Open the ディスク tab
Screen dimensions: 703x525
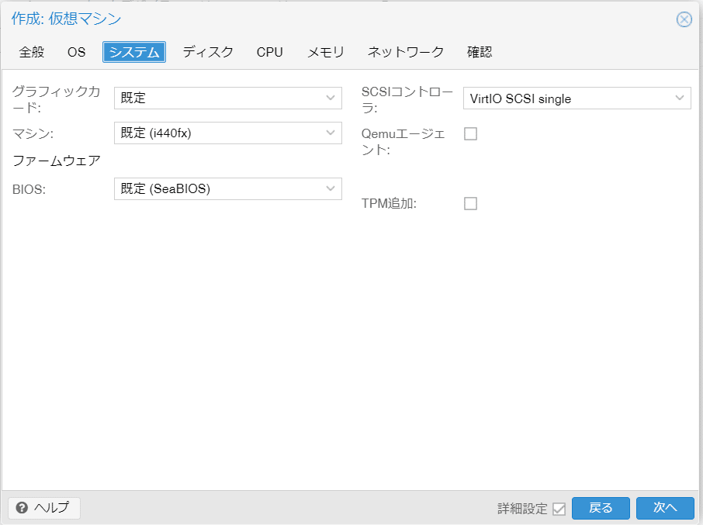[x=208, y=52]
